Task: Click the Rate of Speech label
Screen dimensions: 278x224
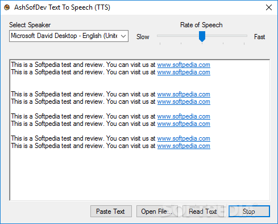Action: pos(201,25)
